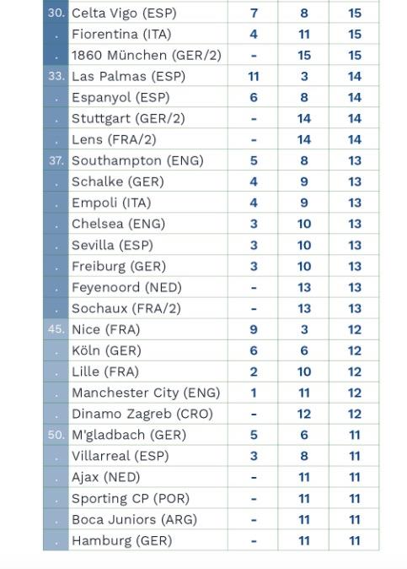
Task: Click the Chelsea (ENG) entry
Action: pyautogui.click(x=119, y=224)
